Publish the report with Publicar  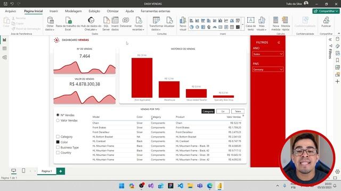pyautogui.click(x=326, y=22)
